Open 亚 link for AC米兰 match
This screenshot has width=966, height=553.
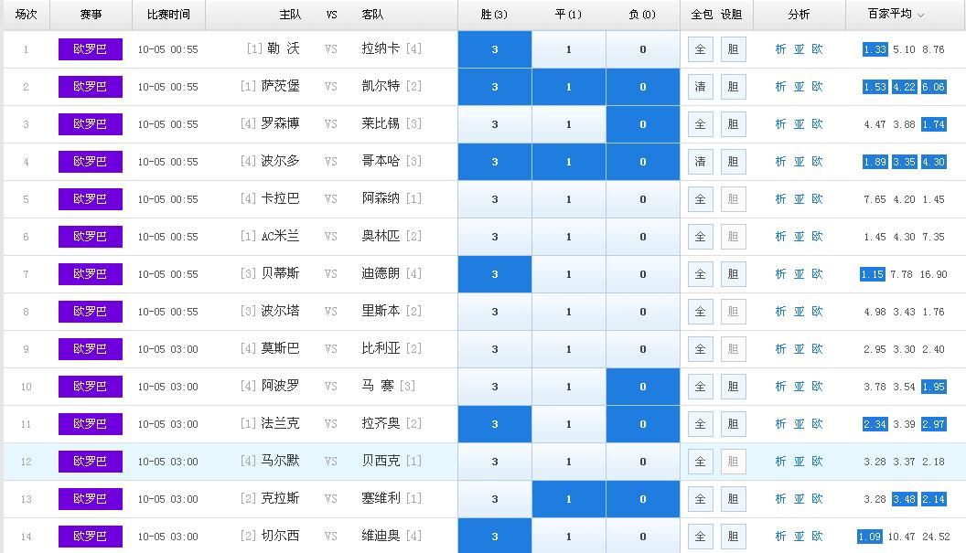pyautogui.click(x=799, y=237)
